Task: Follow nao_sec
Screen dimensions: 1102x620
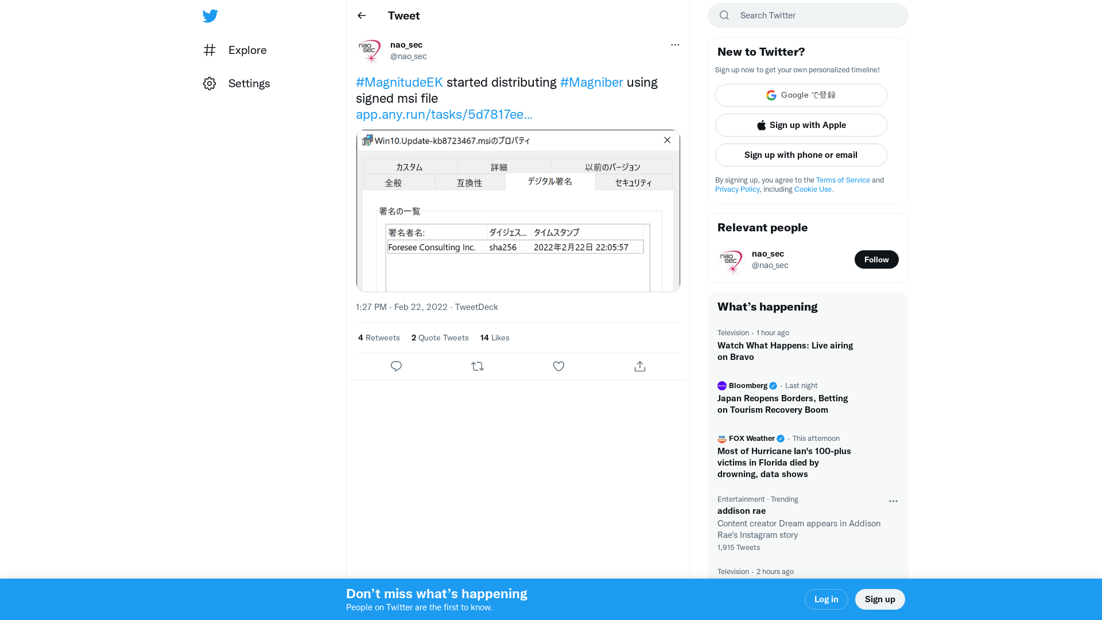Action: point(876,259)
